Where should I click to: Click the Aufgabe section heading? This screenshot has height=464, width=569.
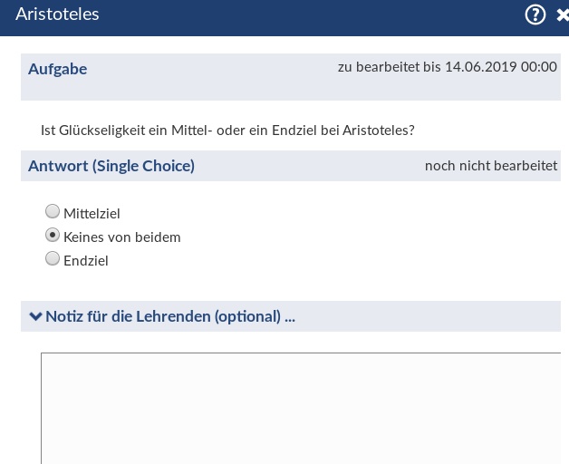pos(57,69)
